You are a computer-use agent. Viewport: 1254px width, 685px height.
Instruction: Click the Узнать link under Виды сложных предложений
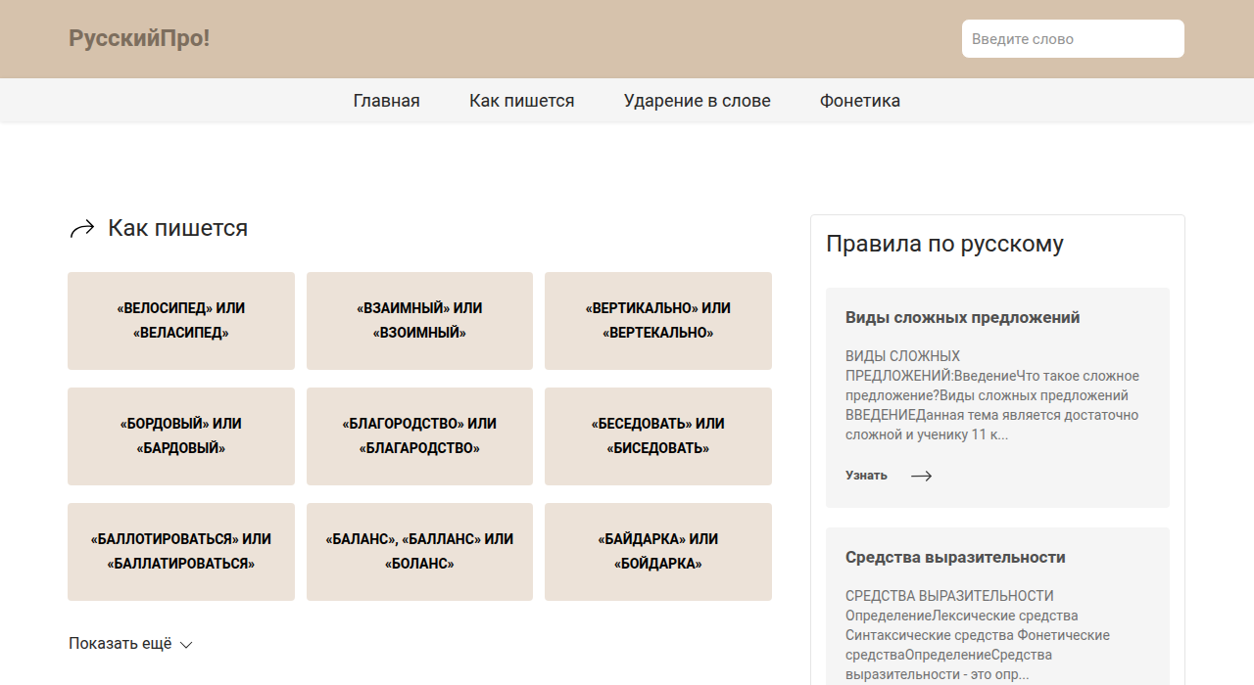(866, 476)
